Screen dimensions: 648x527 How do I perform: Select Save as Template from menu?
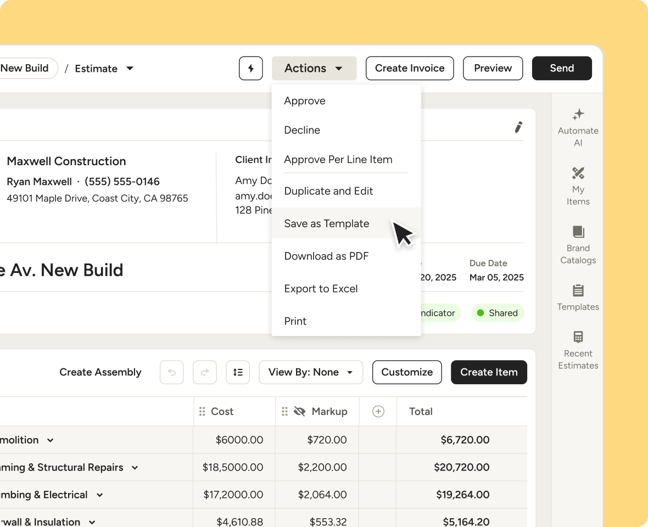[327, 223]
